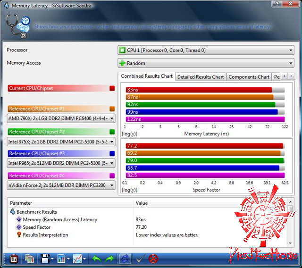
Task: Click the 77.20 value cell
Action: [141, 227]
